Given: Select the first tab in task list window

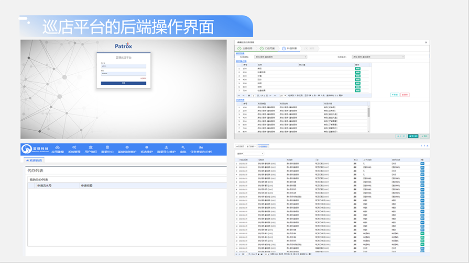Looking at the screenshot, I should (240, 146).
